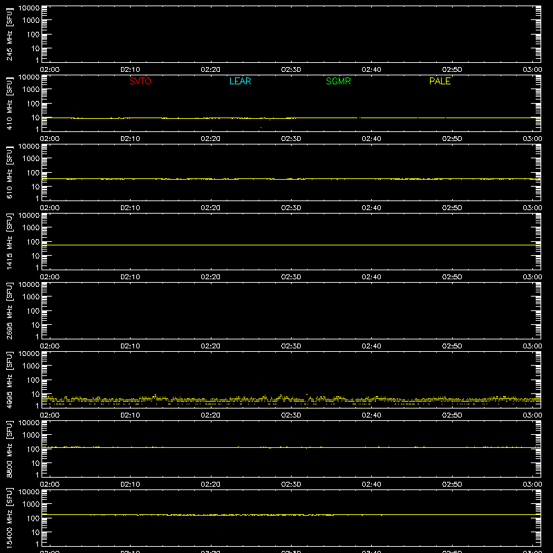Click the 10000 tick label on the 245 MHz axis
Screen dimensions: 553x553
pos(29,8)
